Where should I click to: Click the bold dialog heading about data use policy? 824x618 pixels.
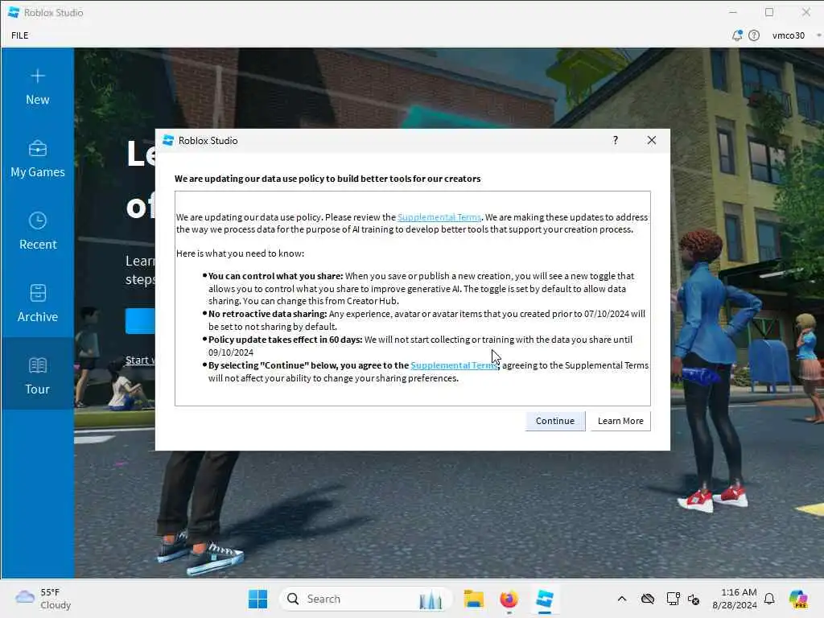pyautogui.click(x=328, y=179)
